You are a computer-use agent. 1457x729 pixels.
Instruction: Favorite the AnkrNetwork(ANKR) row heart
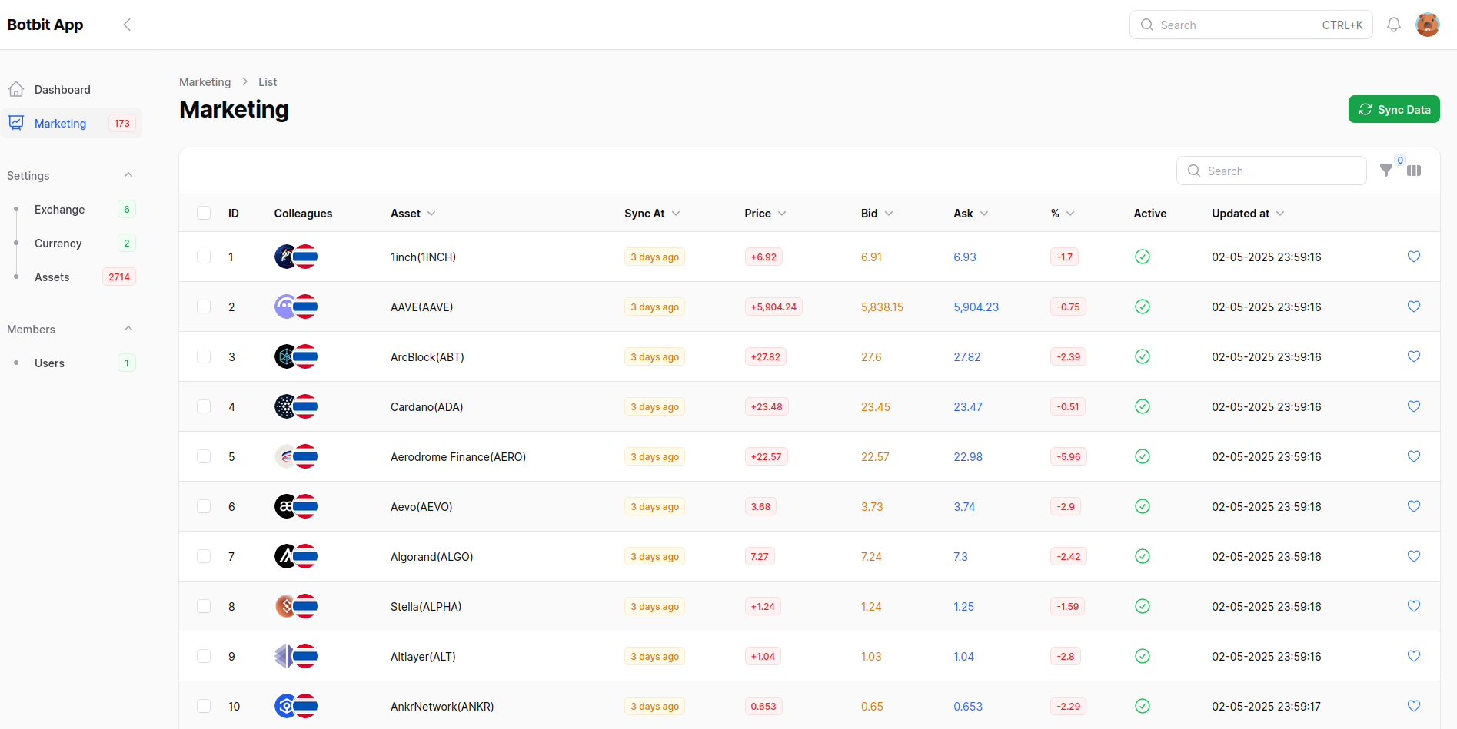point(1414,706)
